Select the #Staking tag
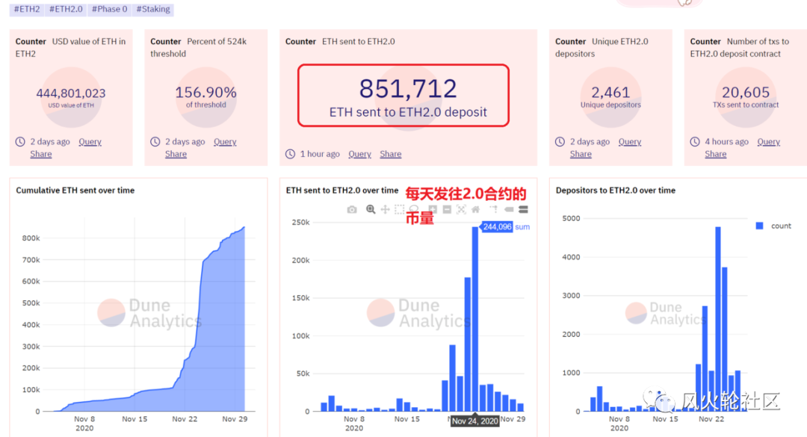 point(152,9)
